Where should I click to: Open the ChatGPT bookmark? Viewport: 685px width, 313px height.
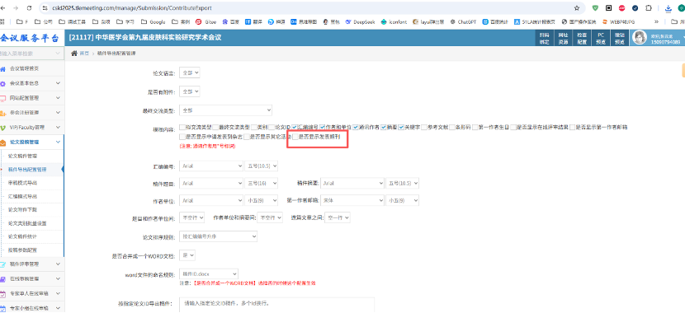(465, 21)
